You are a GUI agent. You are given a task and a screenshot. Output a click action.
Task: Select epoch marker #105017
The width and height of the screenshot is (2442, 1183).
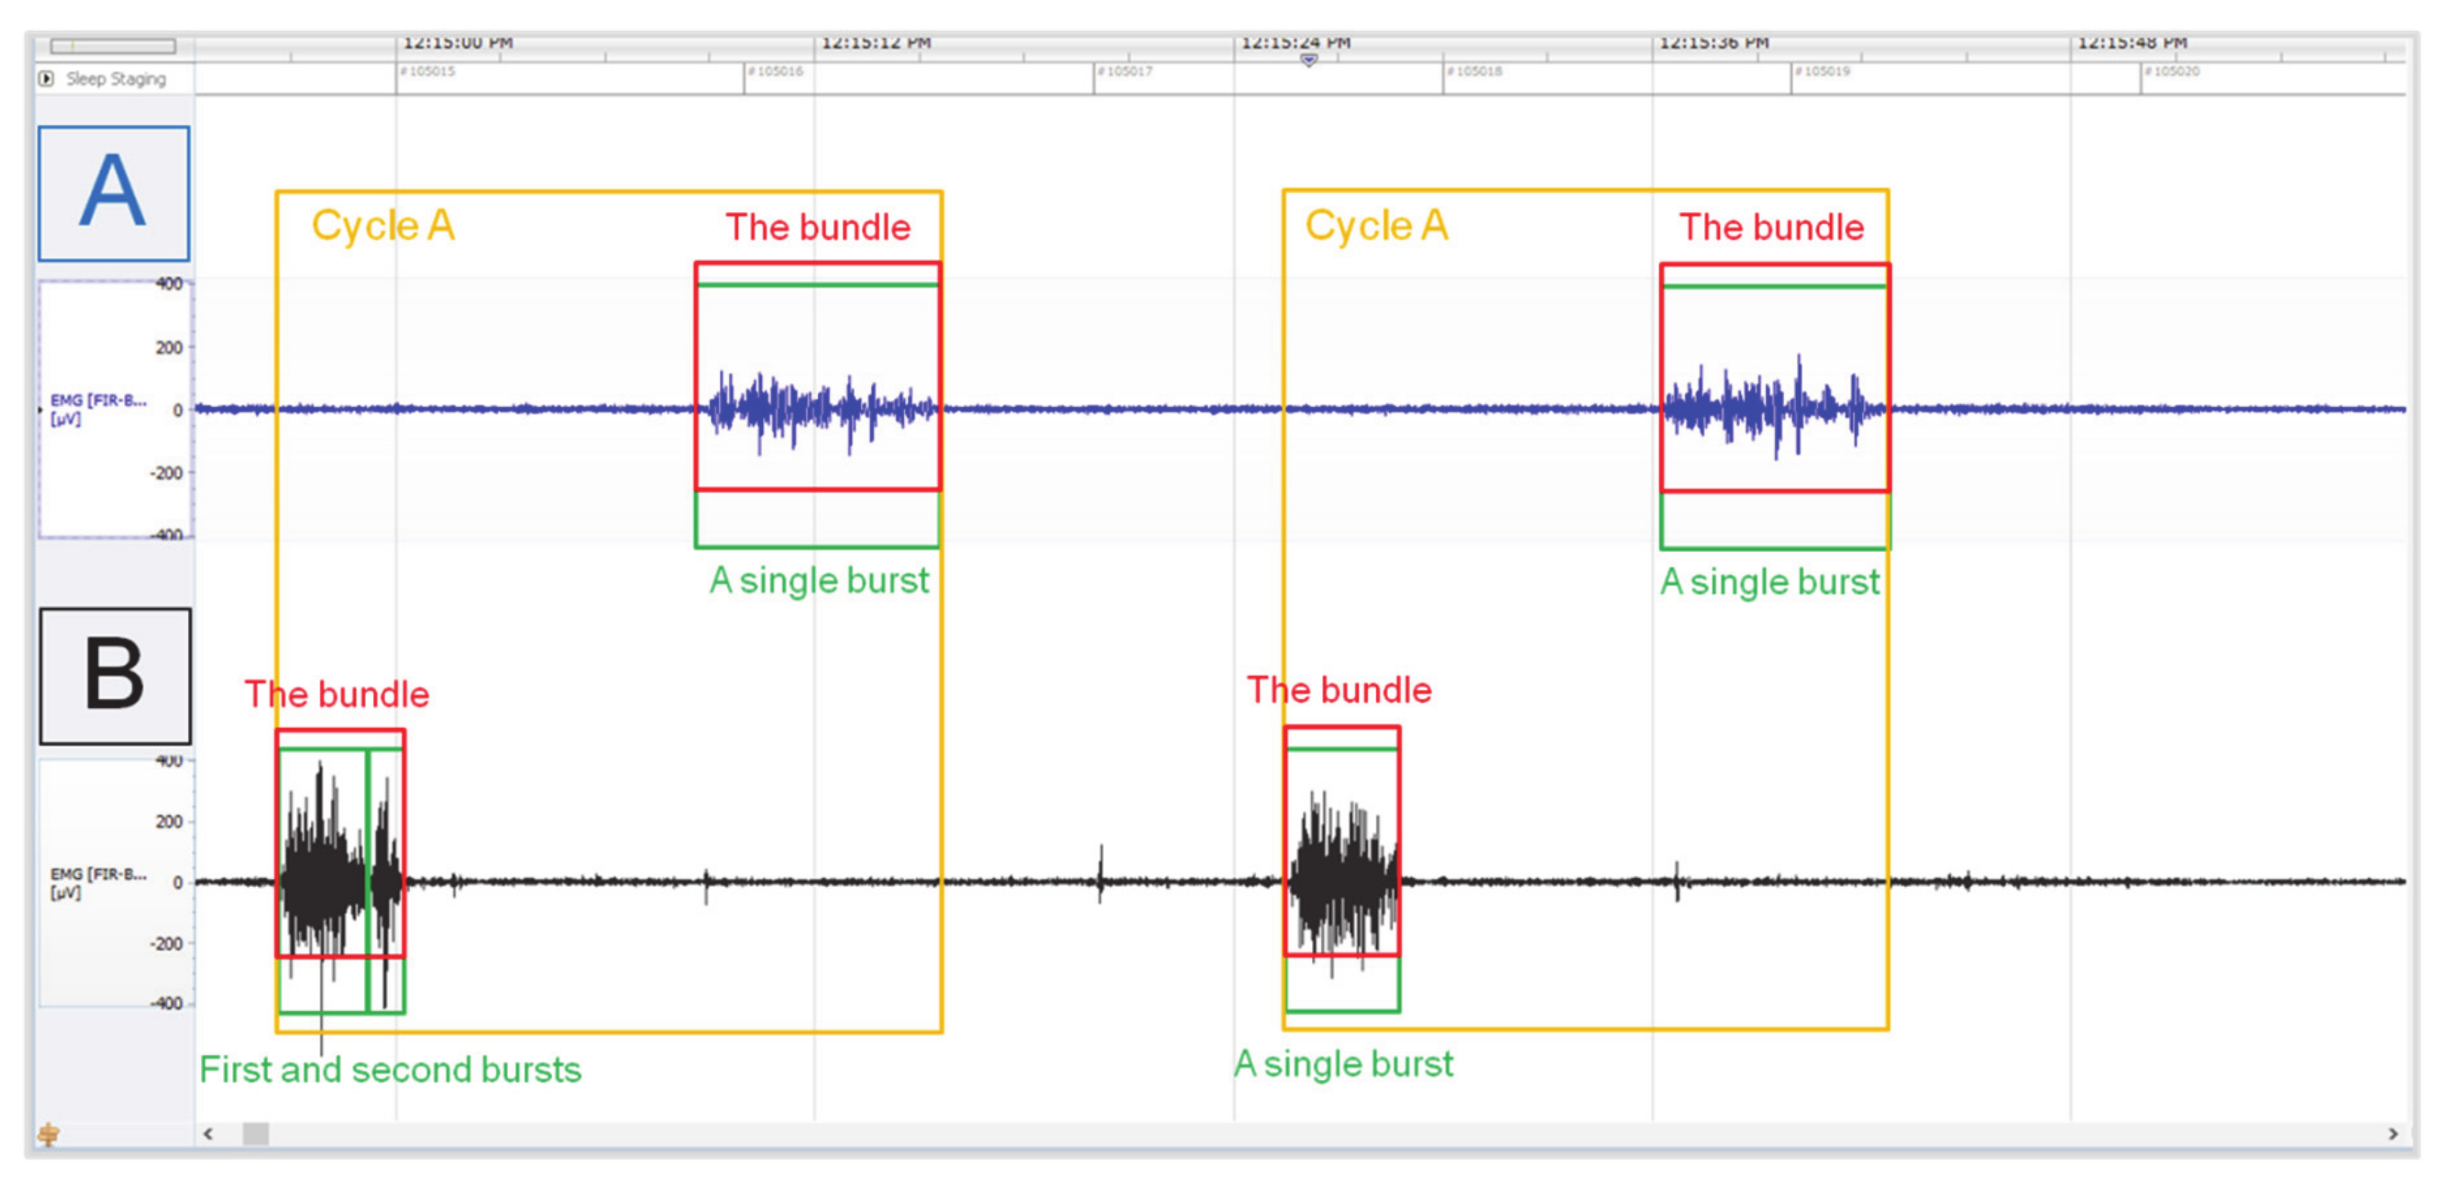1125,72
